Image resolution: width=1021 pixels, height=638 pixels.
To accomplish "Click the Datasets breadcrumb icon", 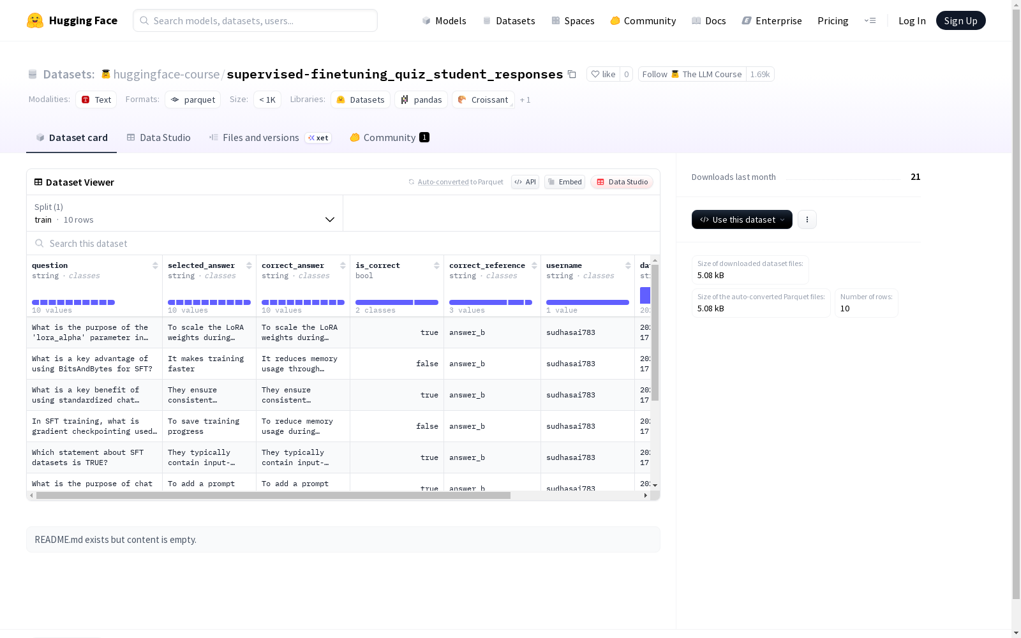I will pos(33,75).
